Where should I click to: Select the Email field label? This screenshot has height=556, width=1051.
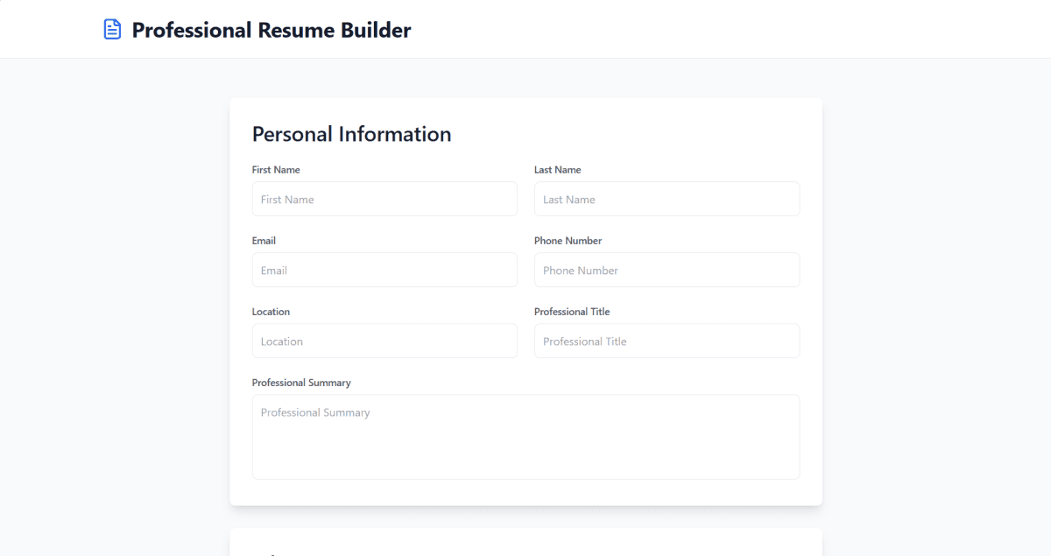pos(264,240)
